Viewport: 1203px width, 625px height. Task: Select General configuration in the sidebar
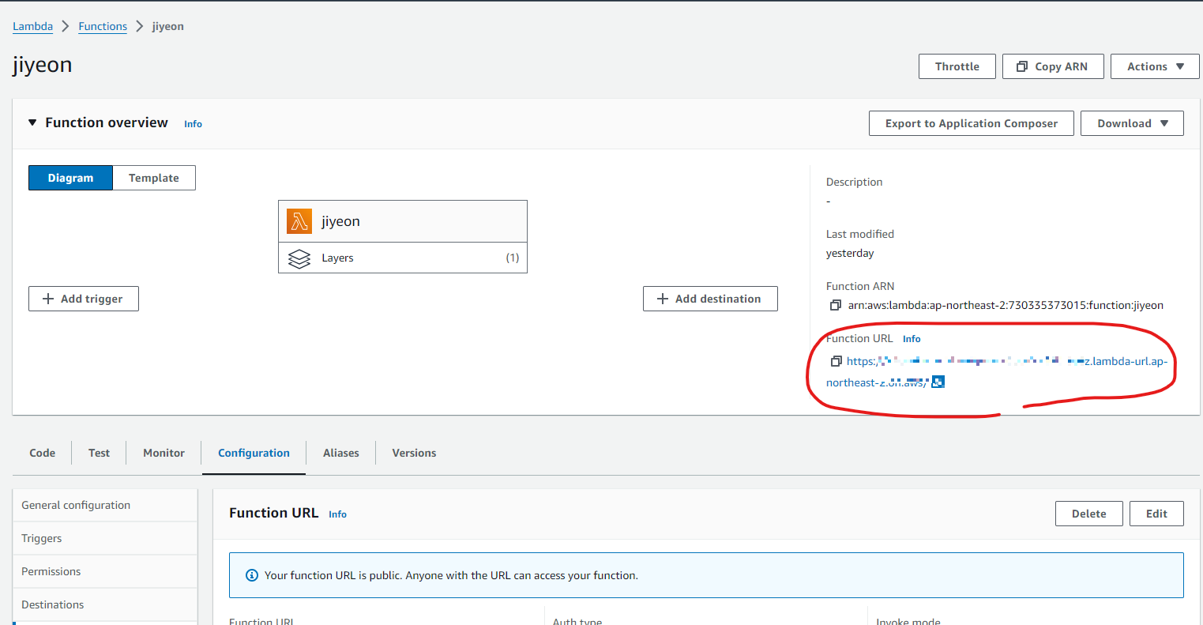pos(105,505)
